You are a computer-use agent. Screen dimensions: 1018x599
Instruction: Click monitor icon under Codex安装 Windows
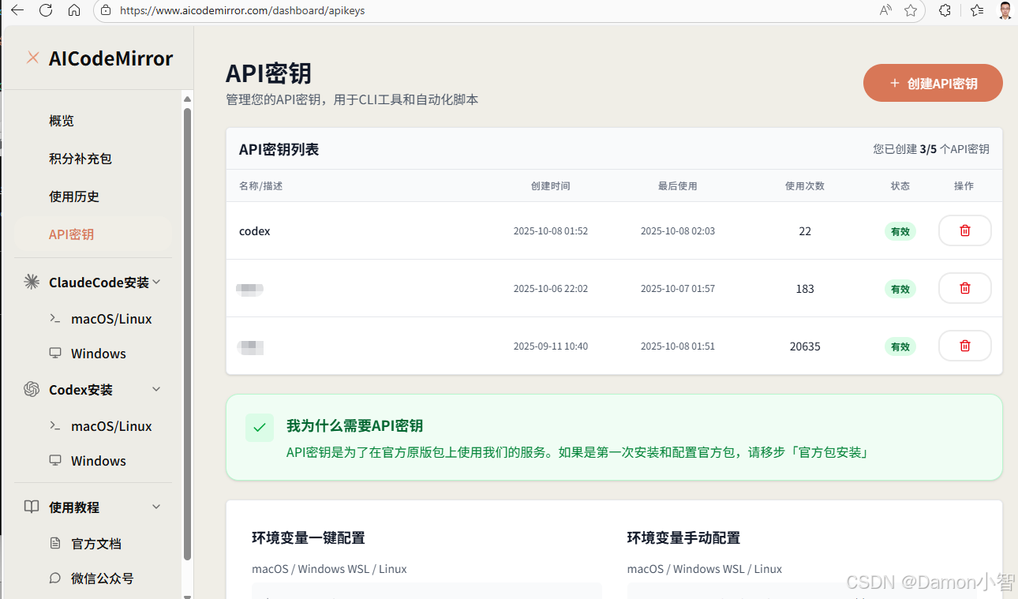(x=55, y=460)
